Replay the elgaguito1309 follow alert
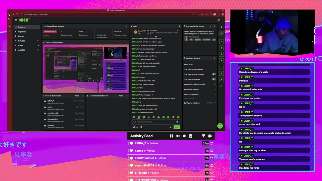The image size is (322, 181). coord(212,165)
